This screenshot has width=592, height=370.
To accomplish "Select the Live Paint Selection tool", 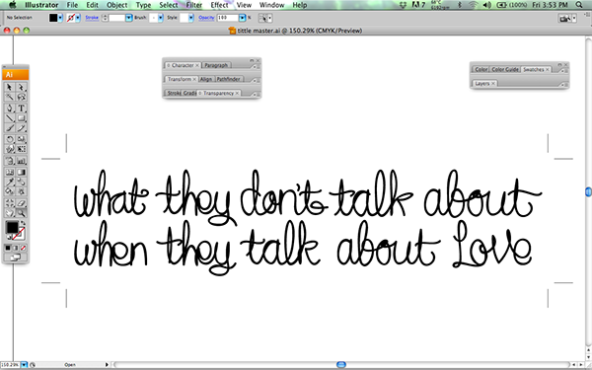I will 21,191.
